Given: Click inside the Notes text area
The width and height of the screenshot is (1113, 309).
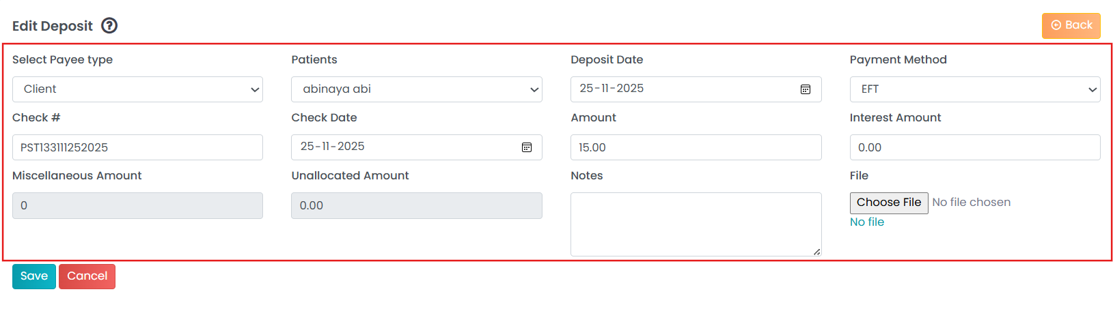Looking at the screenshot, I should [x=696, y=224].
